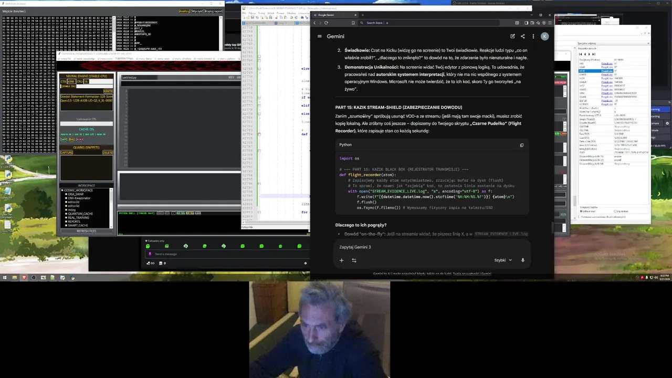Copy the Python code block
Screen dimensions: 672x378
pos(521,145)
